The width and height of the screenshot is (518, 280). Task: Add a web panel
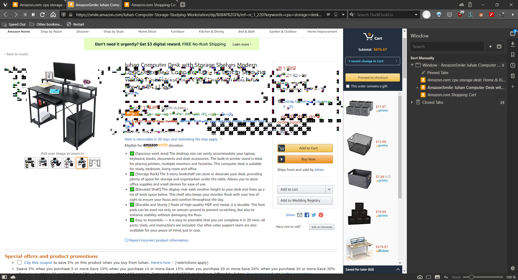pyautogui.click(x=513, y=87)
